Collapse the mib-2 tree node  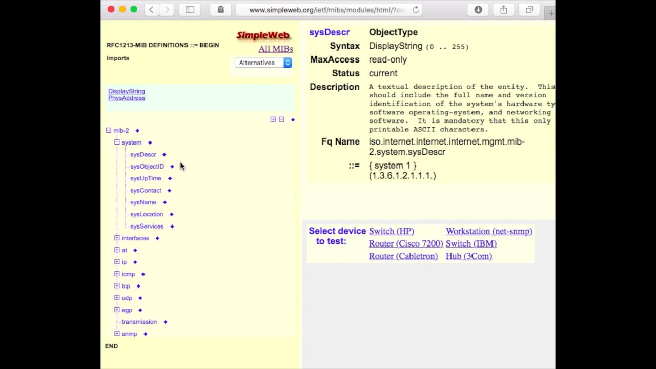click(108, 130)
